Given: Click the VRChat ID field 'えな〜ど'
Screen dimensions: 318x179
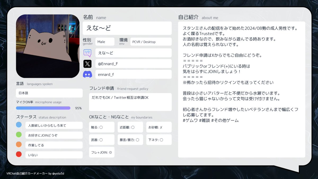Looking at the screenshot, I should point(134,53).
